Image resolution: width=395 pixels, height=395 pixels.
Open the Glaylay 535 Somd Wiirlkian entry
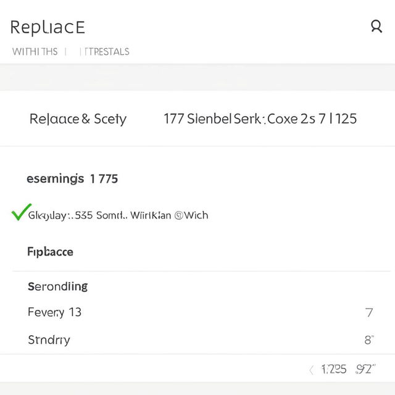pyautogui.click(x=118, y=215)
